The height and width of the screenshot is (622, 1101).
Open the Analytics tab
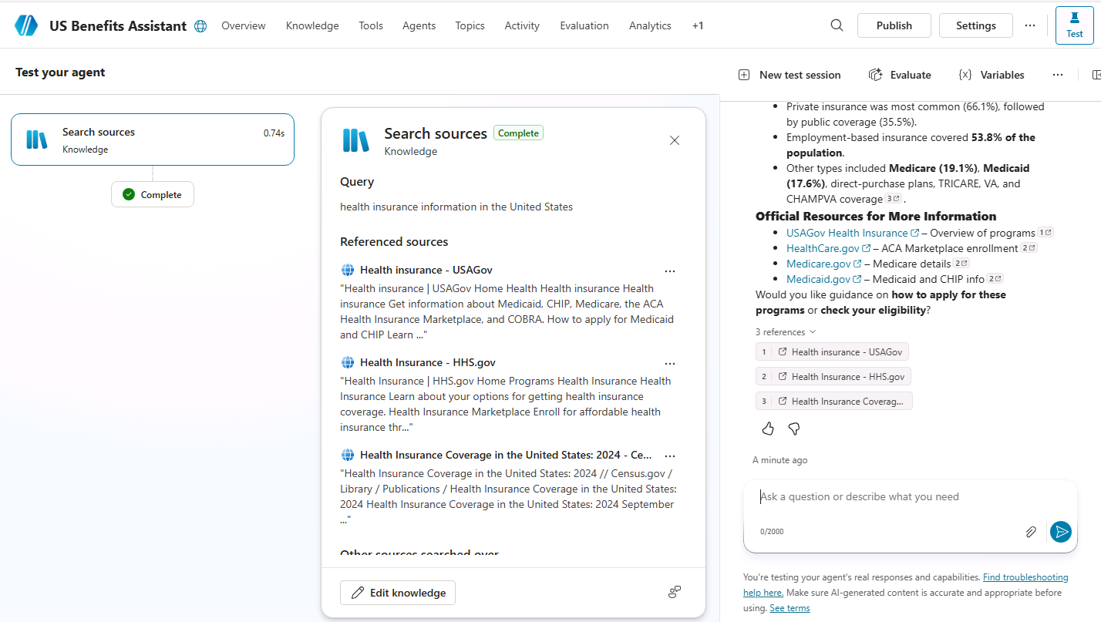coord(650,25)
